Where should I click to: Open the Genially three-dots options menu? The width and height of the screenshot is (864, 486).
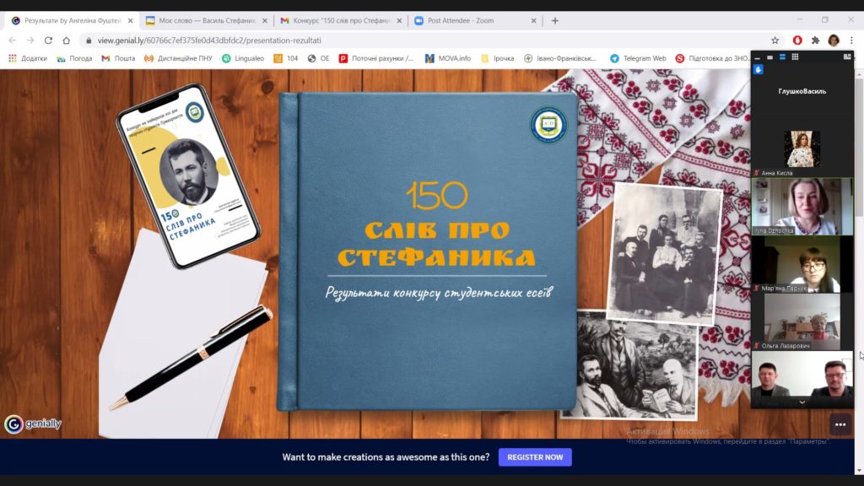coord(840,424)
